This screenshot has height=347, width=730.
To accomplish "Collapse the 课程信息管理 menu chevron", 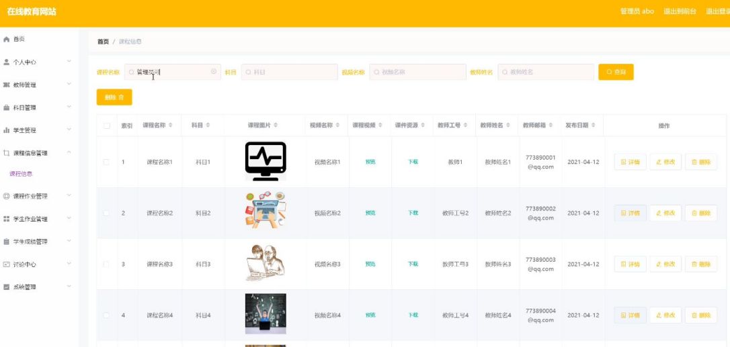I will (69, 152).
